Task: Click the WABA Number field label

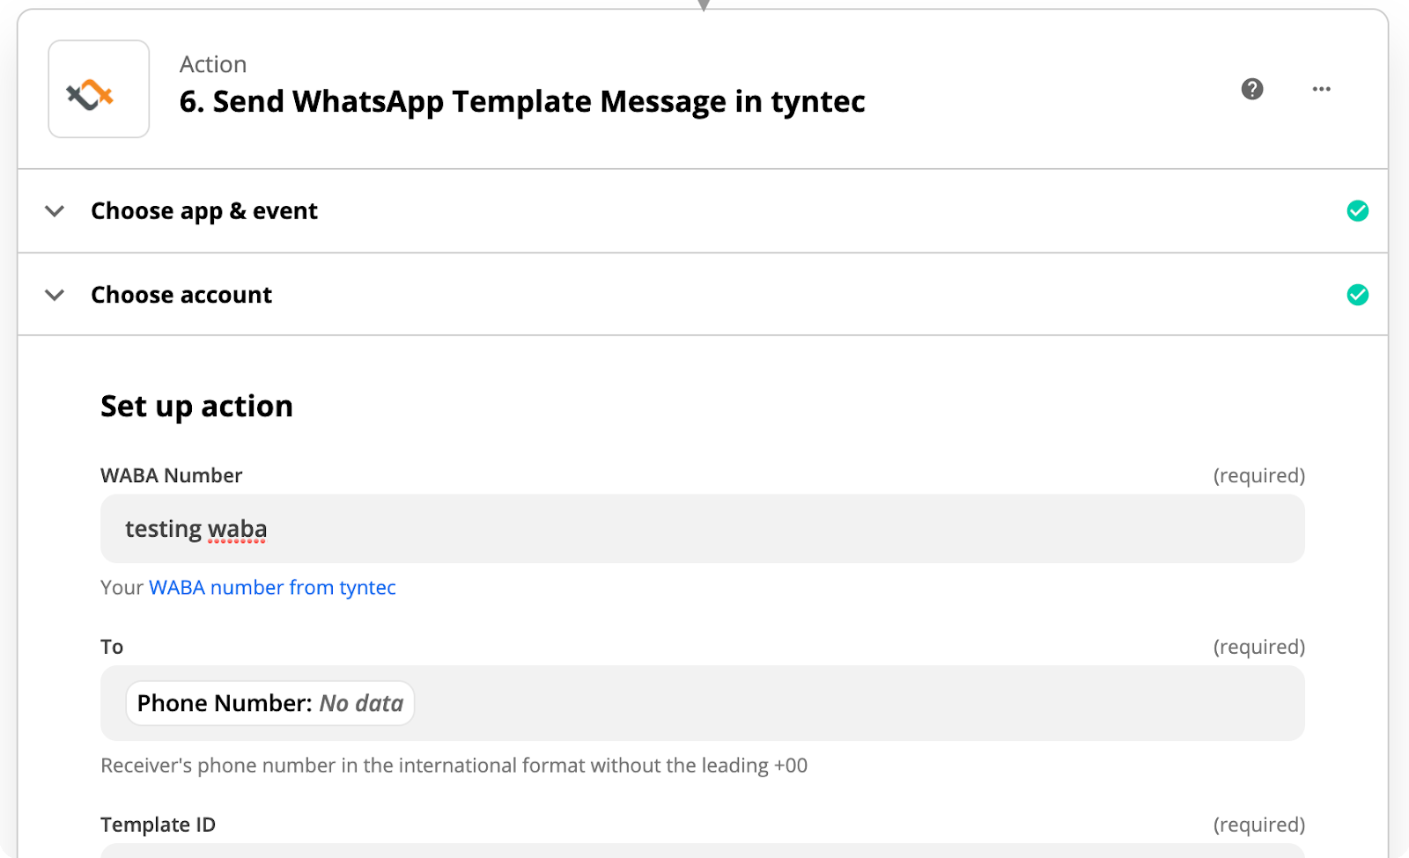Action: [x=171, y=476]
